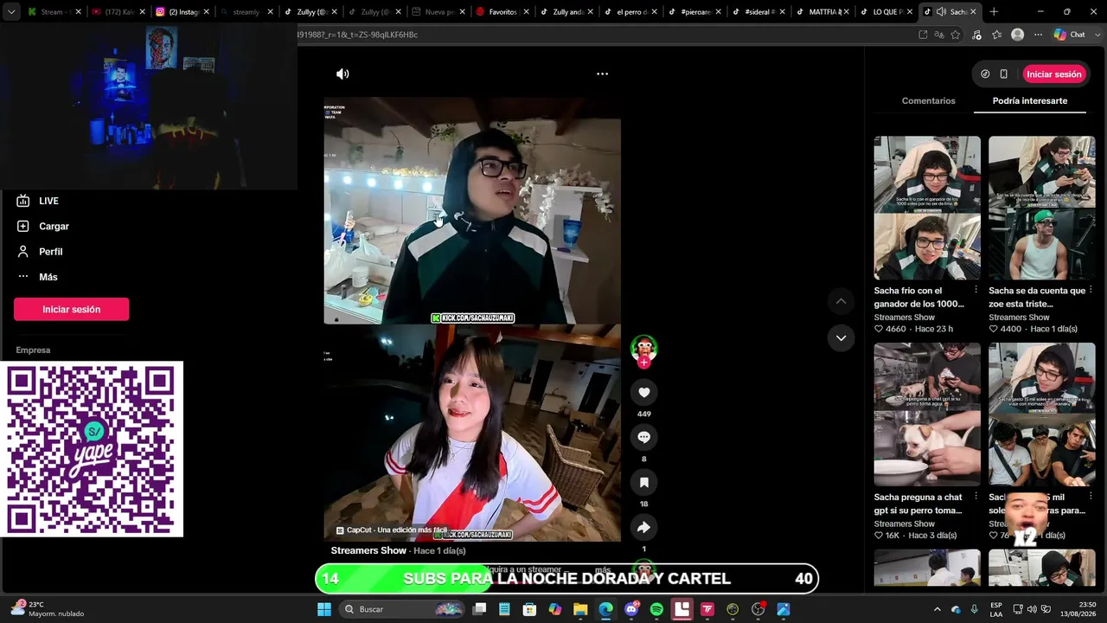Screen dimensions: 1107x623
Task: Open the three-dot video options menu
Action: click(602, 74)
